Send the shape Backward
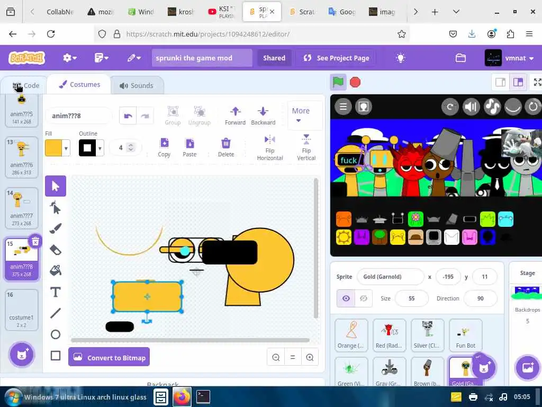Viewport: 542px width, 407px height. (263, 116)
